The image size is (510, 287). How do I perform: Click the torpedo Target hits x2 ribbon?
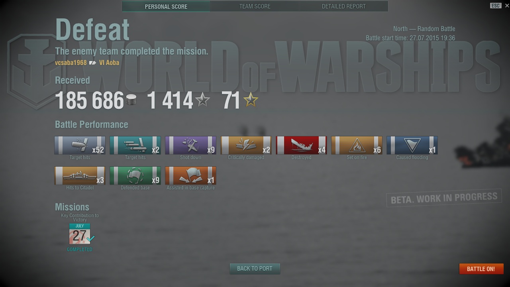coord(135,145)
